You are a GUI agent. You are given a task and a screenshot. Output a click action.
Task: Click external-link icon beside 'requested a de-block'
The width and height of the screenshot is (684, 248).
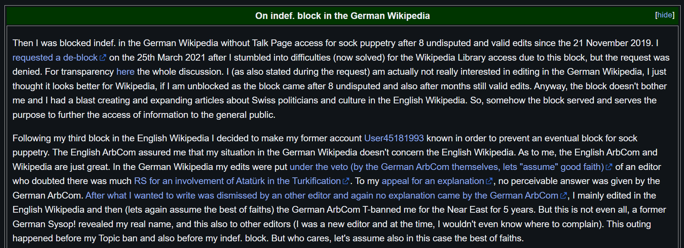[x=103, y=58]
